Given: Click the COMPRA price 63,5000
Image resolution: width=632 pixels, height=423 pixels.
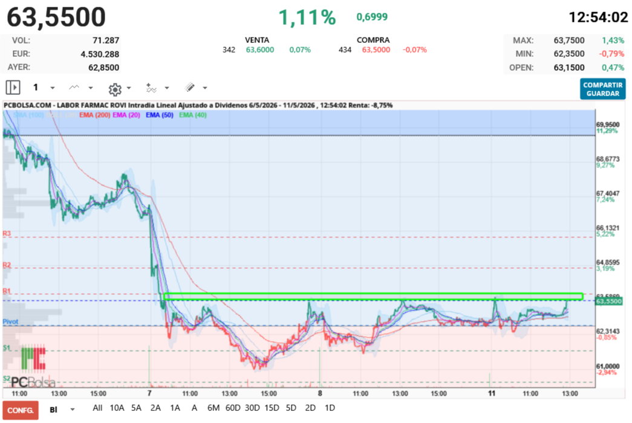Looking at the screenshot, I should 376,50.
